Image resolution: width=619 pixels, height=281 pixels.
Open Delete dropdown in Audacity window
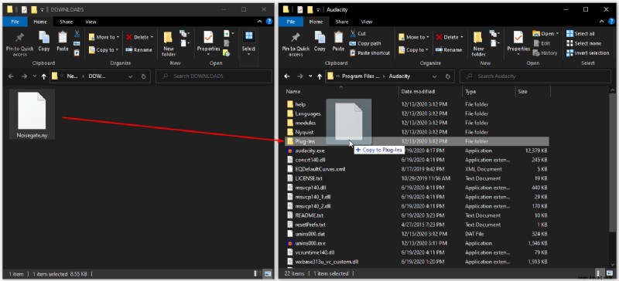[450, 37]
